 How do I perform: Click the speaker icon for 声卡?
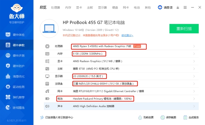[47, 106]
